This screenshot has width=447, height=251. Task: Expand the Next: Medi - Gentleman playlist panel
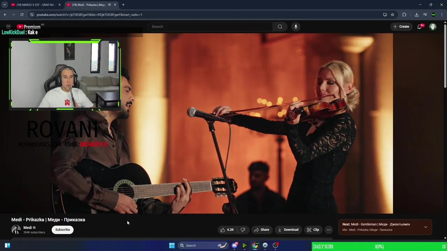[x=425, y=227]
